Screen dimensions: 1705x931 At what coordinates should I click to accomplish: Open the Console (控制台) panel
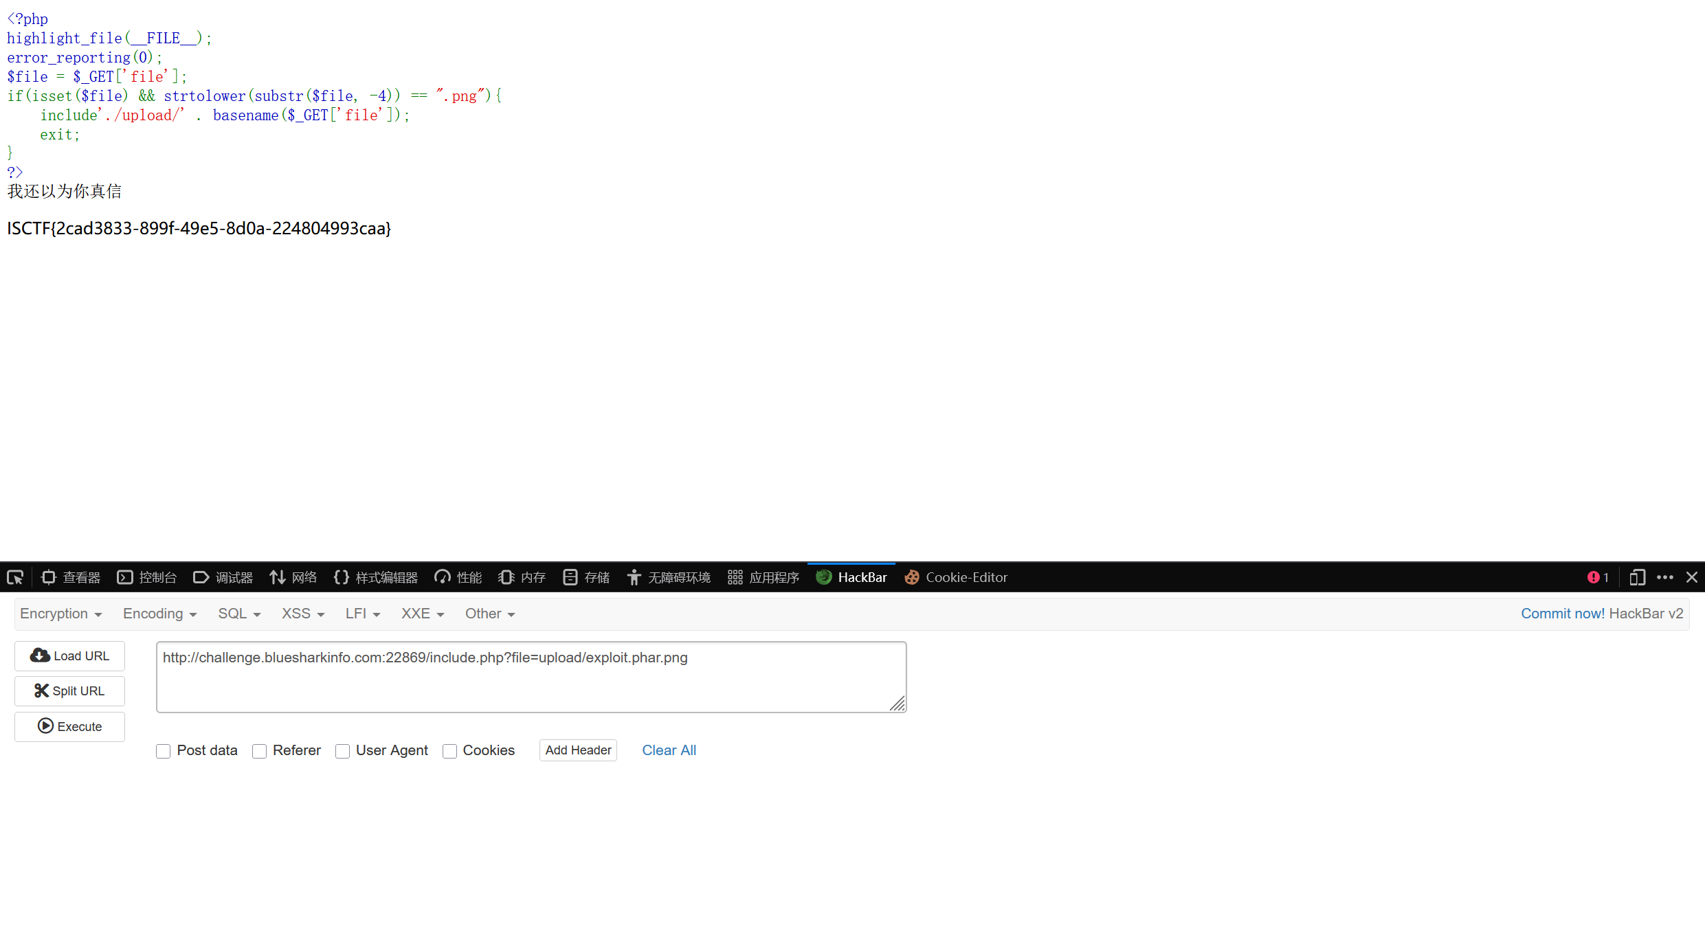(x=147, y=577)
